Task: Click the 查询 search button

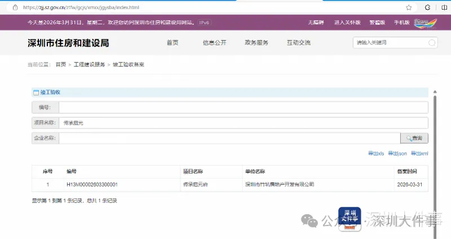Action: coord(414,138)
